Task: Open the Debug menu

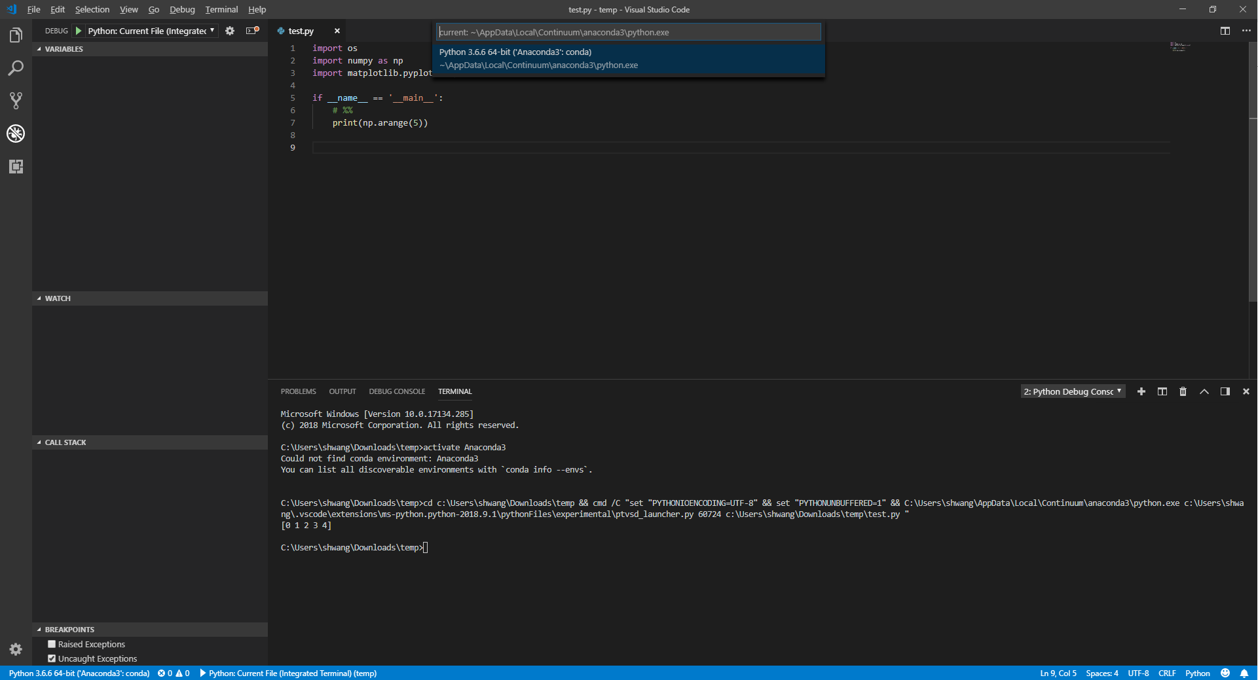Action: (x=182, y=9)
